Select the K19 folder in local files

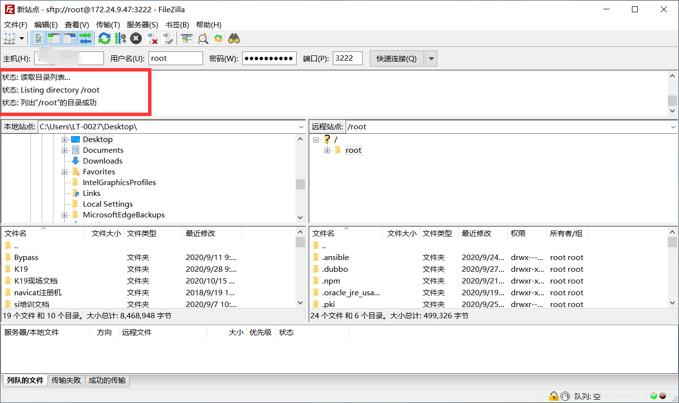click(21, 269)
